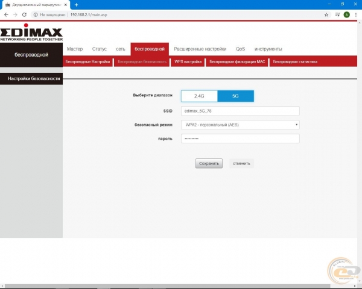Open the Статус tab
The image size is (362, 289).
[100, 49]
